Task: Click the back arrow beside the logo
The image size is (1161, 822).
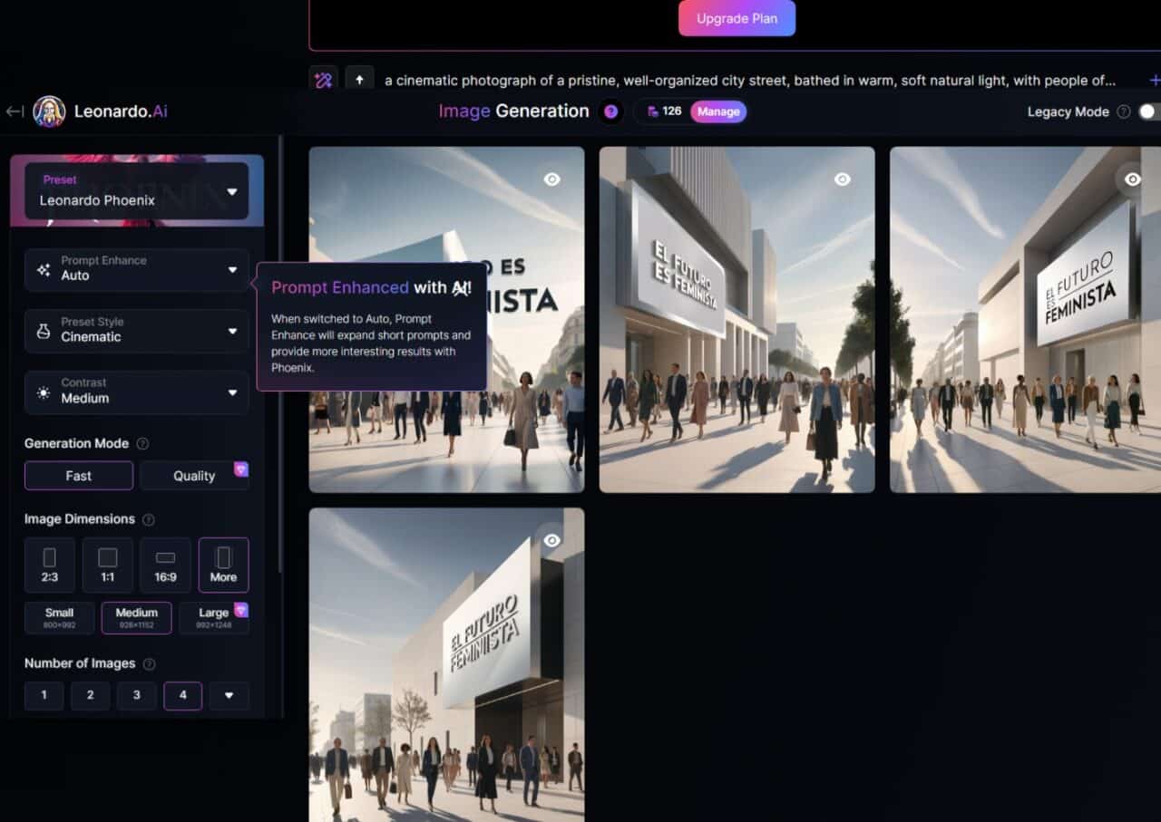Action: [x=14, y=111]
